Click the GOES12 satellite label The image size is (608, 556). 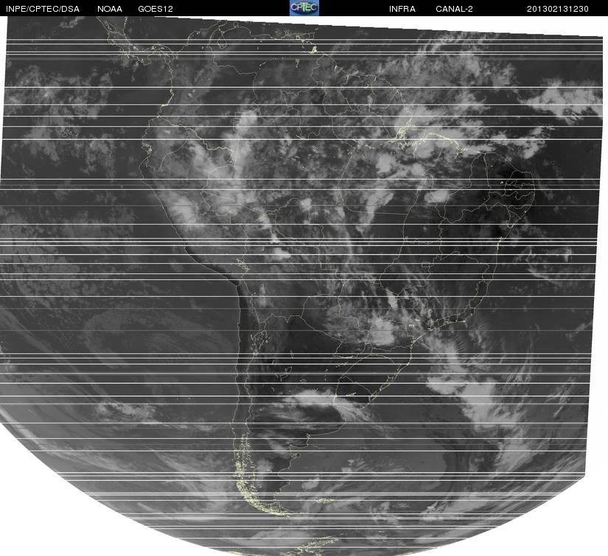point(155,9)
